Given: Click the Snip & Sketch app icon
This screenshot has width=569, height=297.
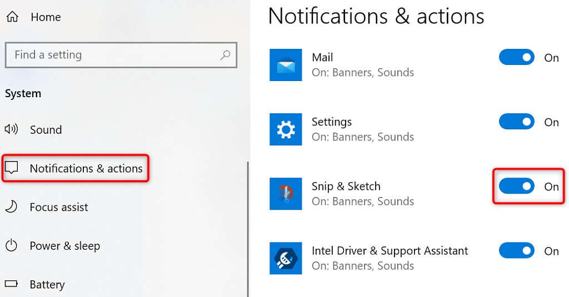Looking at the screenshot, I should coord(286,194).
